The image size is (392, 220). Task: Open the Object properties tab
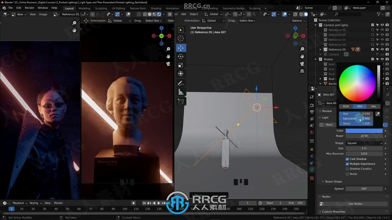312,149
